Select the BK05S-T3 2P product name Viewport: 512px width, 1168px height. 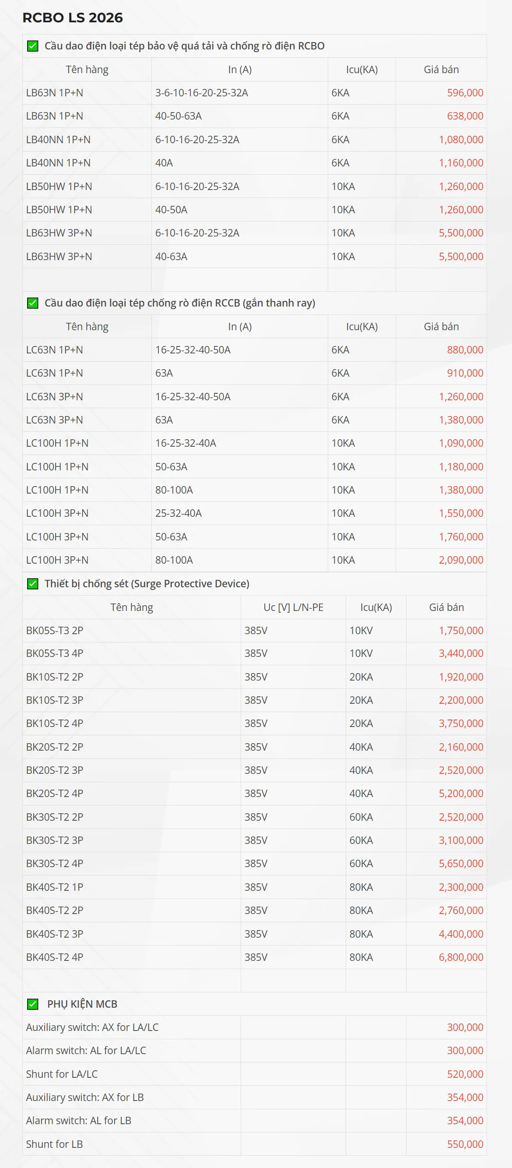tap(54, 630)
